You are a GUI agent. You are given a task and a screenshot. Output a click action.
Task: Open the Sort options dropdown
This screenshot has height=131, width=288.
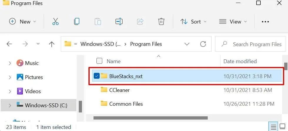[x=193, y=21]
